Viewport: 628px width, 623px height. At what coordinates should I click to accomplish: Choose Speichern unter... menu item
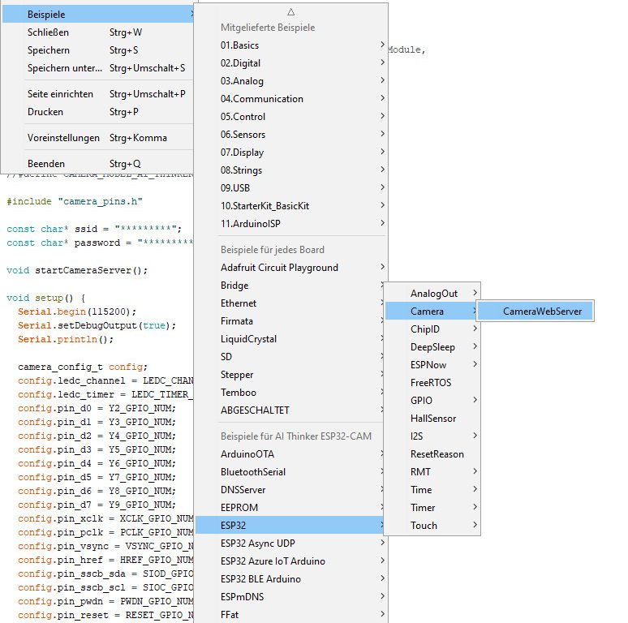click(65, 68)
